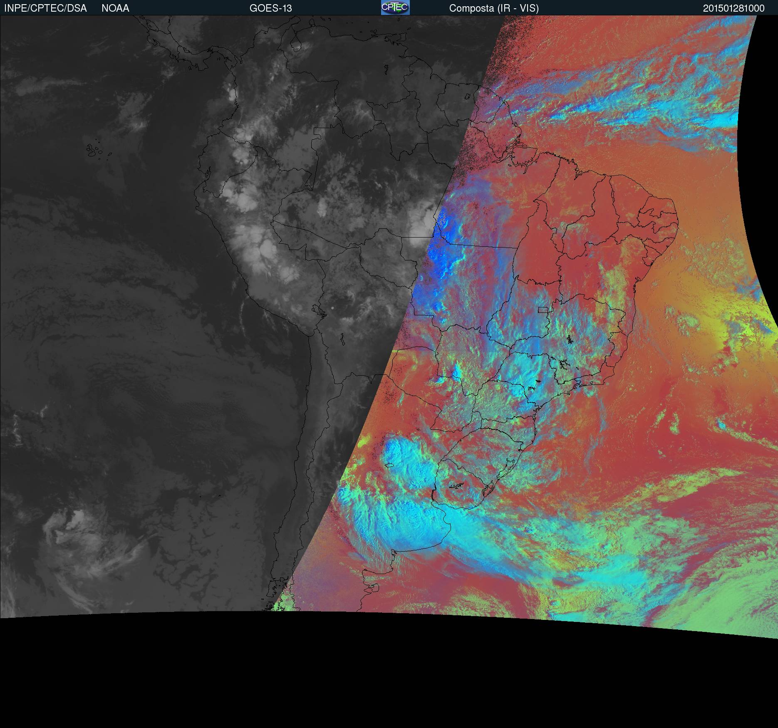Select the Composta (IR - VIS) title
Image resolution: width=778 pixels, height=728 pixels.
click(494, 8)
